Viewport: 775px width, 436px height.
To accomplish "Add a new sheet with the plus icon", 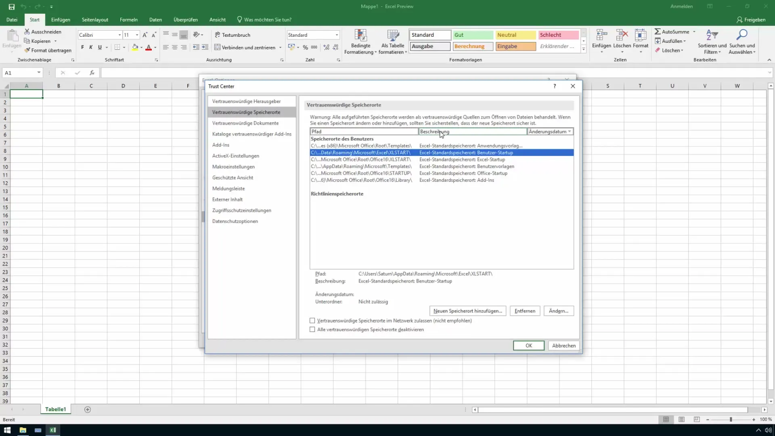I will coord(88,409).
